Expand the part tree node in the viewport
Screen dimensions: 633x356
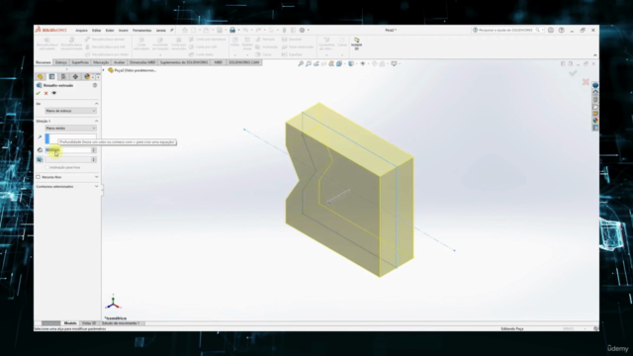click(x=104, y=70)
